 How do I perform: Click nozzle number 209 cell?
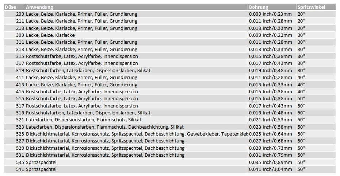20,14
